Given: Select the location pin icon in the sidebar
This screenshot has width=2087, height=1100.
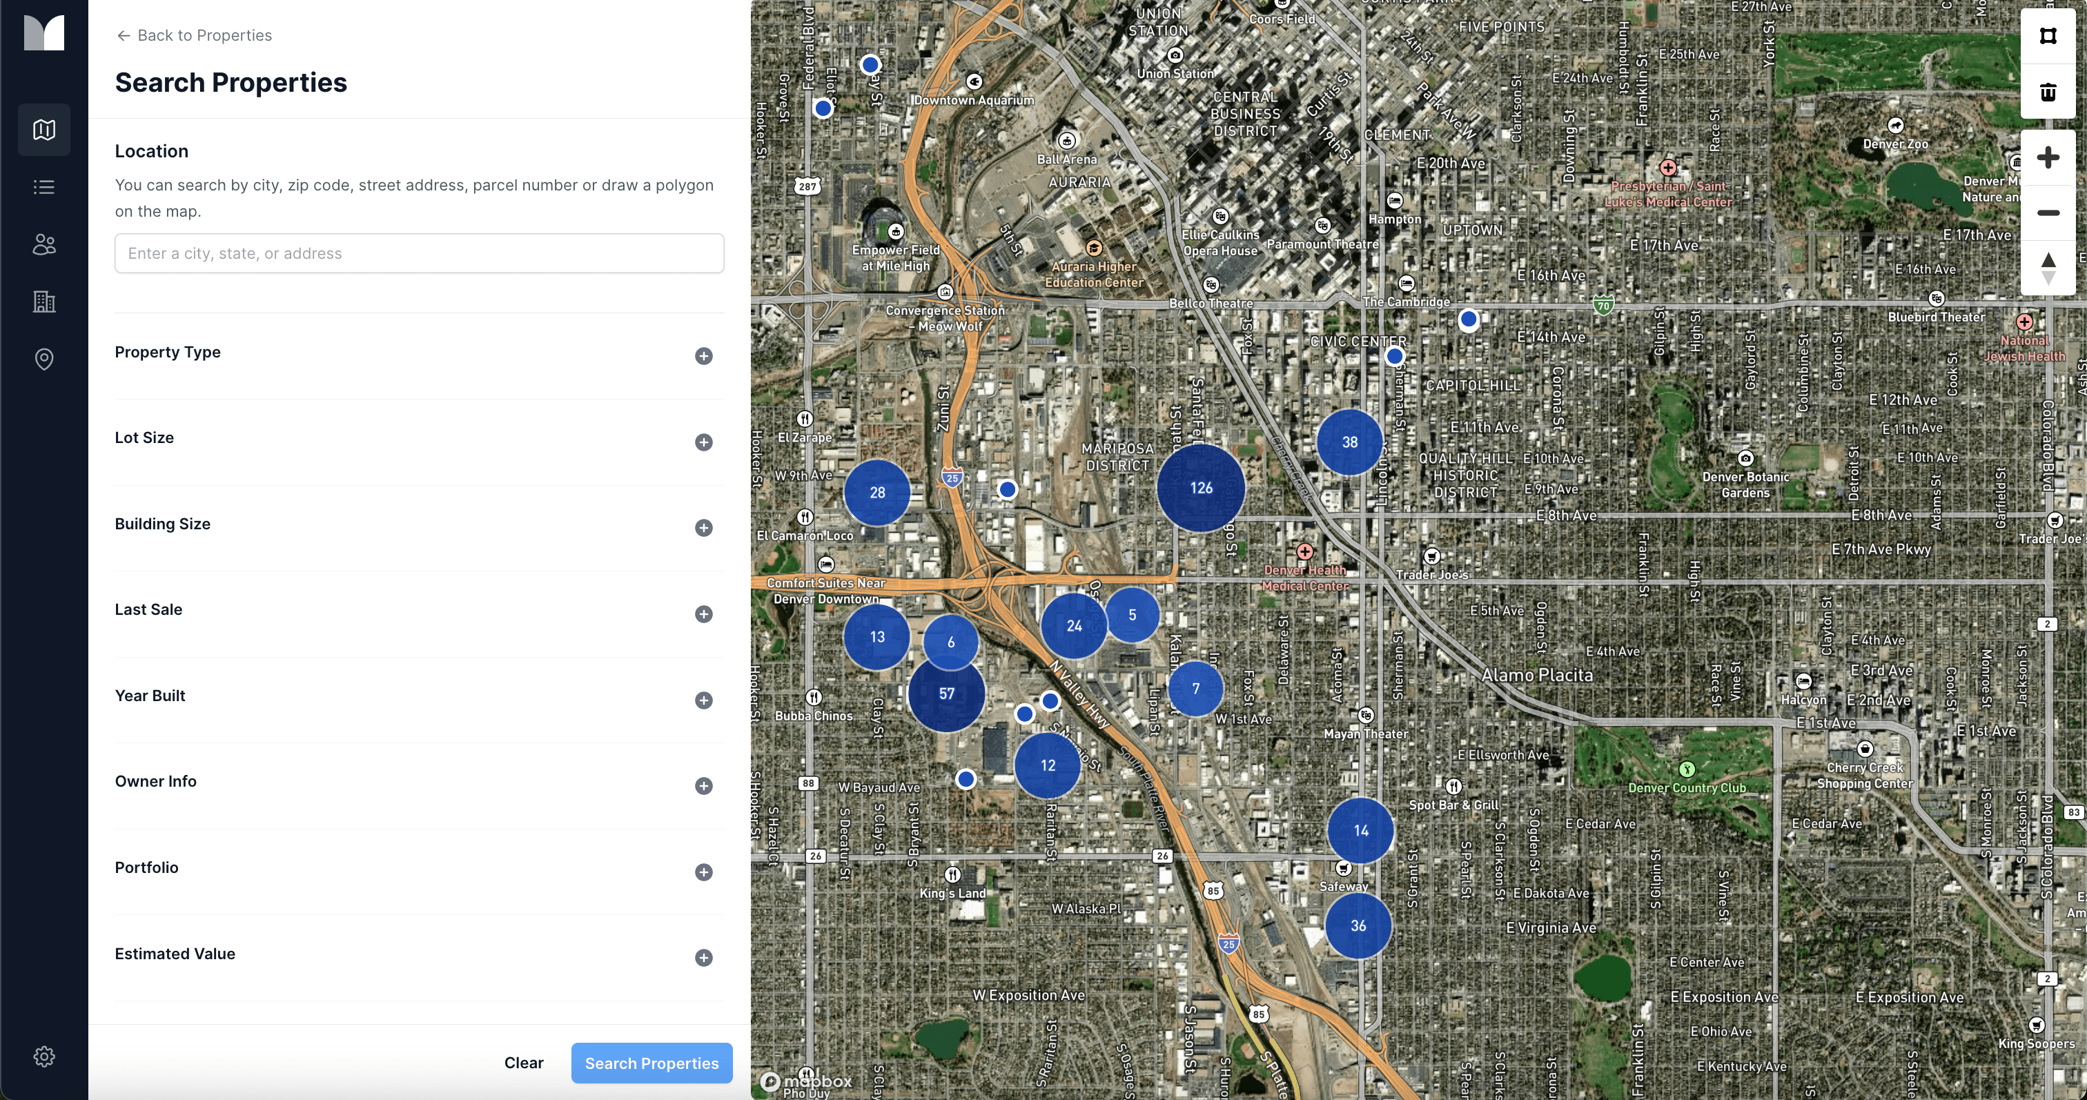Looking at the screenshot, I should (x=43, y=360).
